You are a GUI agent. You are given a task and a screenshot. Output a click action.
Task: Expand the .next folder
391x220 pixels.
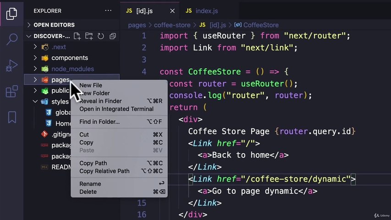(x=35, y=47)
